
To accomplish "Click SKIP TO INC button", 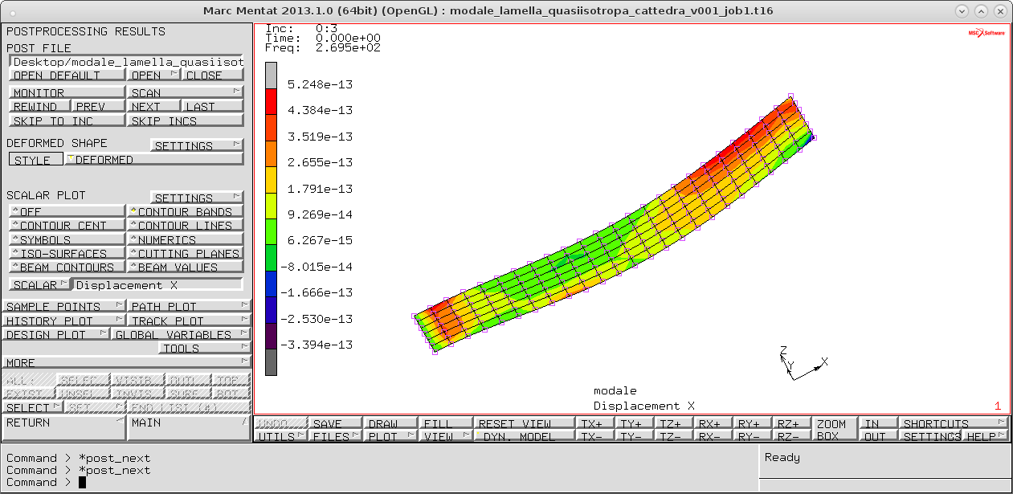I will (x=67, y=120).
